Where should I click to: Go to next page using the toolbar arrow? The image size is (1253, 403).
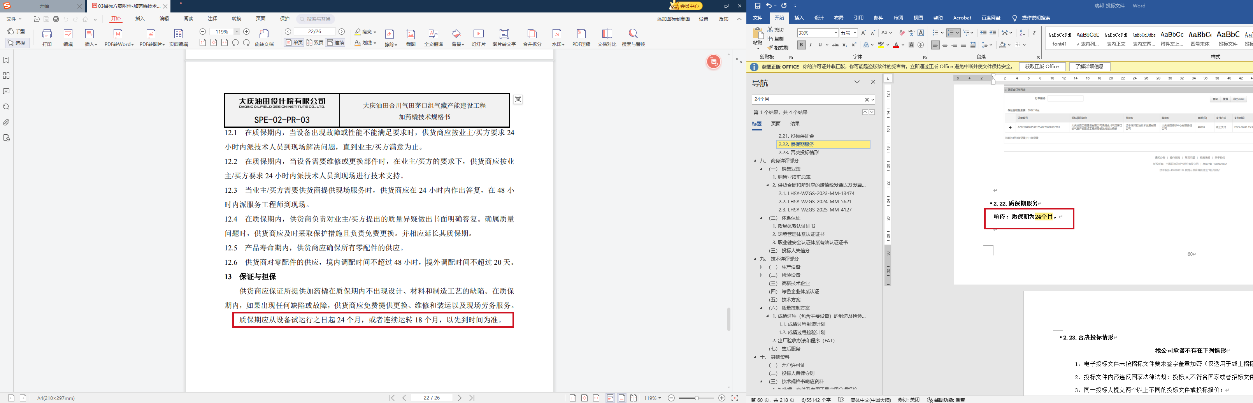pyautogui.click(x=342, y=32)
